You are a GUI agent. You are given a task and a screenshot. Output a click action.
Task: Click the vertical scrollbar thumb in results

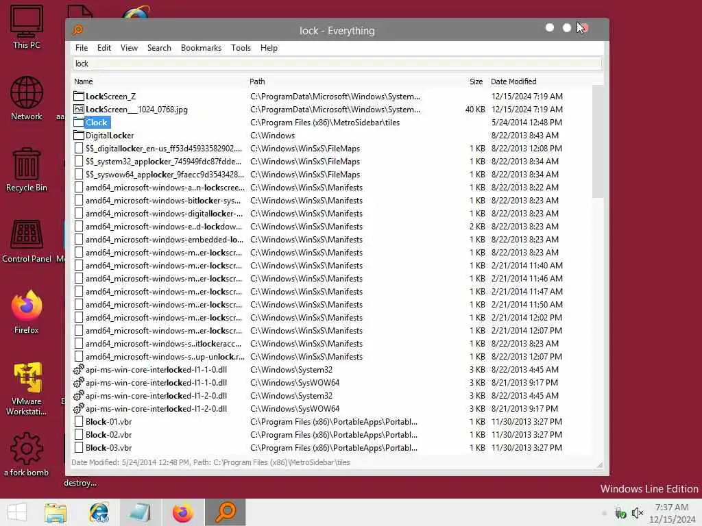click(598, 141)
